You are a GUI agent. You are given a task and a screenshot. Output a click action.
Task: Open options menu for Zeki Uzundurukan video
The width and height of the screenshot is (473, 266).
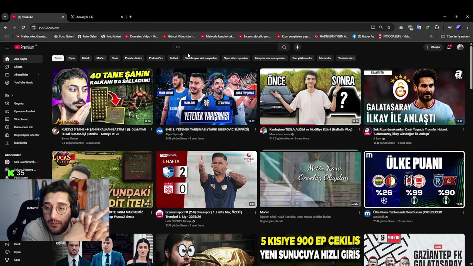pyautogui.click(x=463, y=130)
